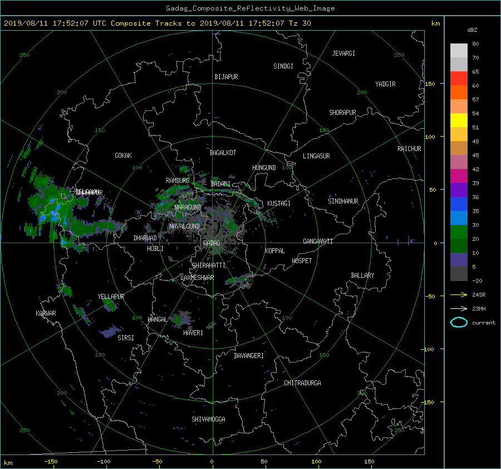
Task: Click the NAVALGUND city label
Action: [184, 226]
